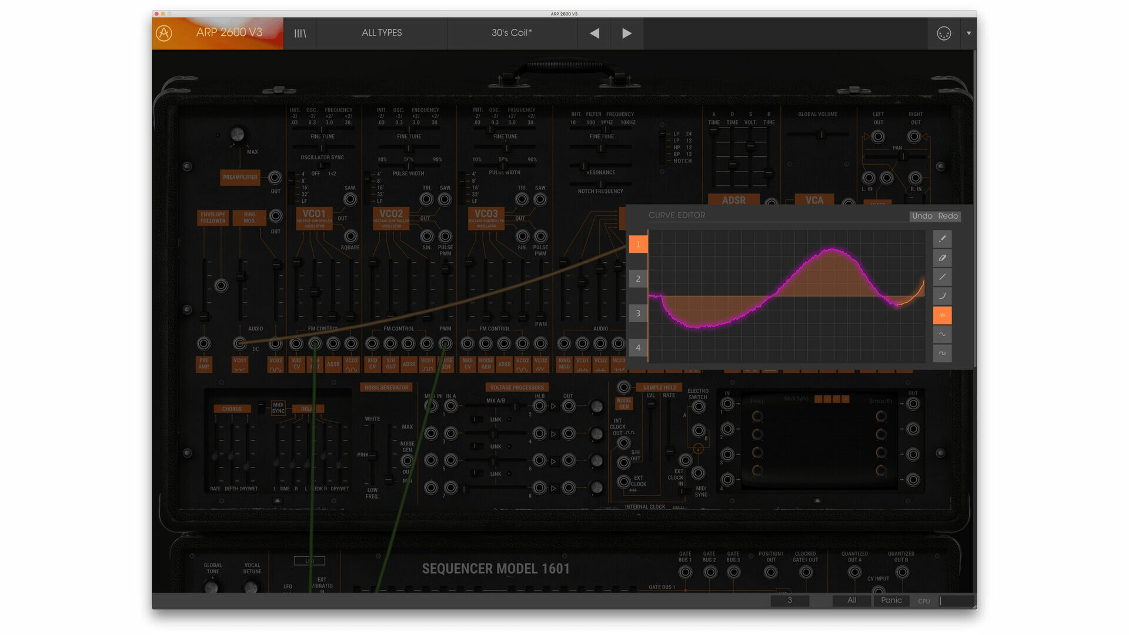The width and height of the screenshot is (1129, 635).
Task: Open the preset browser library icon
Action: [300, 33]
